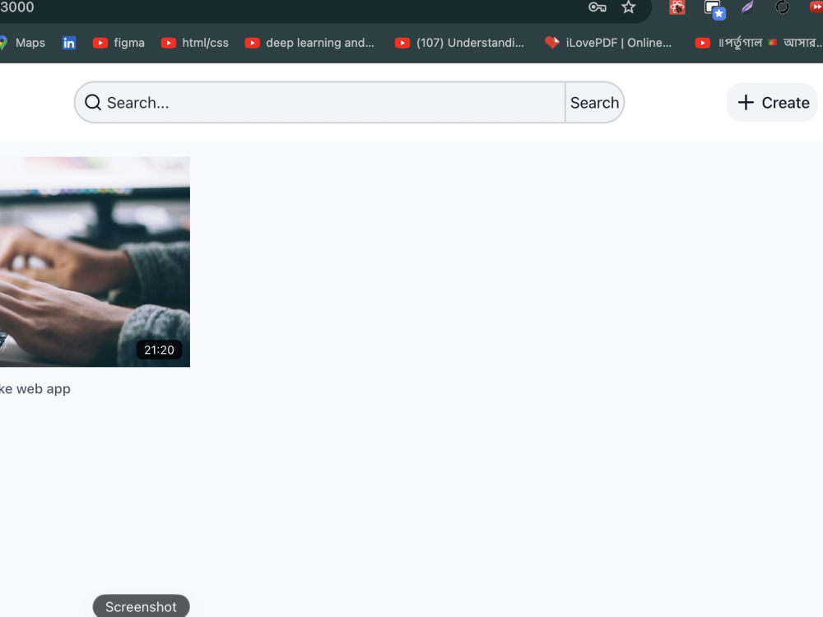The width and height of the screenshot is (823, 617).
Task: Click the Screenshot pill at the bottom
Action: [x=142, y=606]
